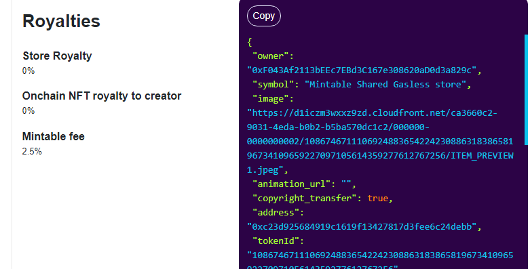
Task: Click the Copy button above the JSON
Action: 264,16
